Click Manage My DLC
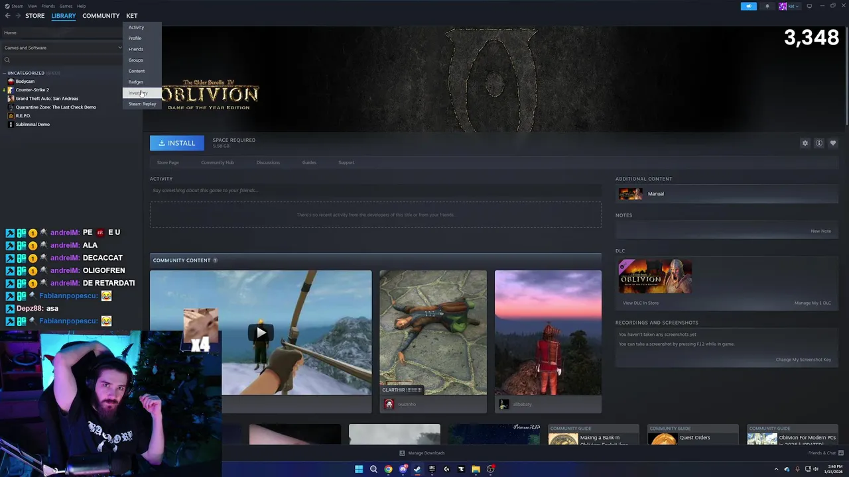 813,303
